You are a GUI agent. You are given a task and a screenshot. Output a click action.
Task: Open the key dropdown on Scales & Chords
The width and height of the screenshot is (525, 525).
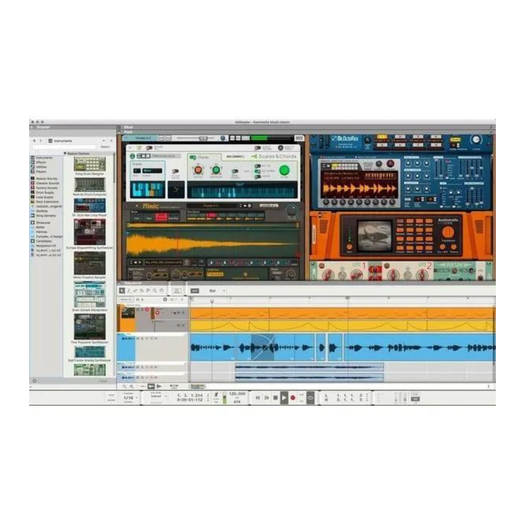(137, 171)
